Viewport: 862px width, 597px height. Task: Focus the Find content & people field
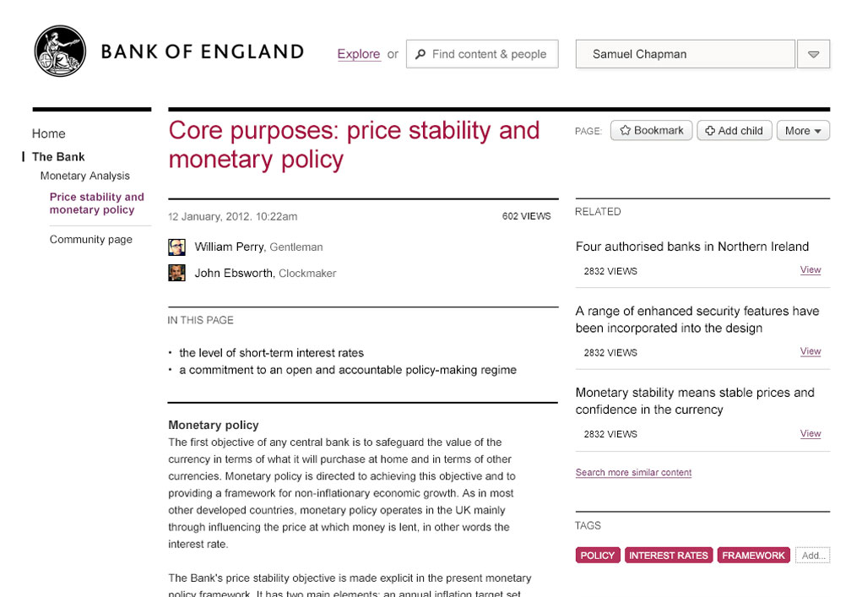pyautogui.click(x=482, y=54)
